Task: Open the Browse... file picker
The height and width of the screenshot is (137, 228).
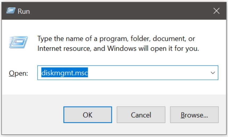Action: [x=194, y=115]
